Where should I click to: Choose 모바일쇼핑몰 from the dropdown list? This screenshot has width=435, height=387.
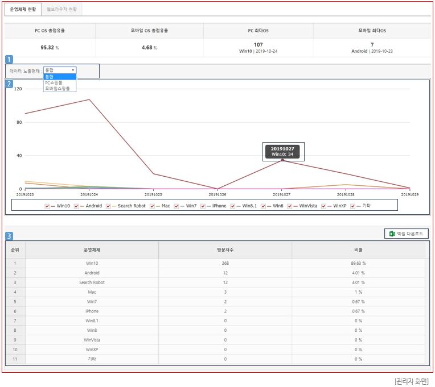(60, 89)
